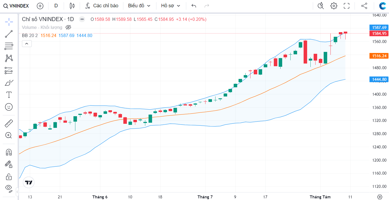Redo the last chart action
Image resolution: width=389 pixels, height=200 pixels.
[x=207, y=6]
